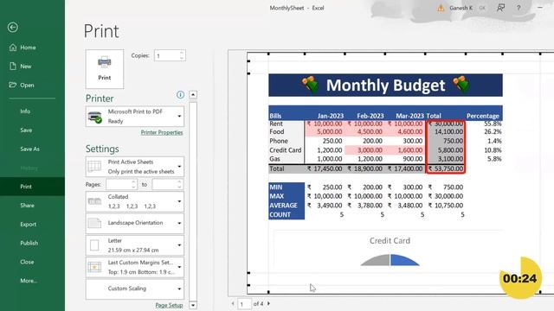Click the account warning icon
Viewport: 554px width, 311px height.
[x=441, y=8]
